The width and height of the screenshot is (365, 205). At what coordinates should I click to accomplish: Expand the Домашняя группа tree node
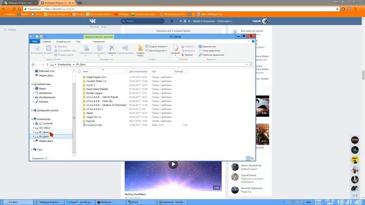pos(32,110)
